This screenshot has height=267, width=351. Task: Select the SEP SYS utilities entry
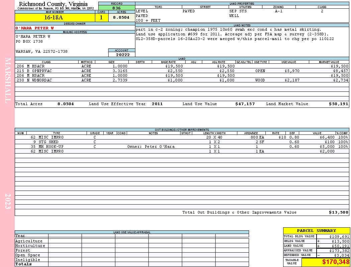click(238, 11)
